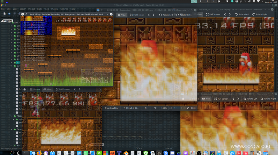
Task: Click New File icon in Code::Blocks toolbar
Action: coord(5,14)
